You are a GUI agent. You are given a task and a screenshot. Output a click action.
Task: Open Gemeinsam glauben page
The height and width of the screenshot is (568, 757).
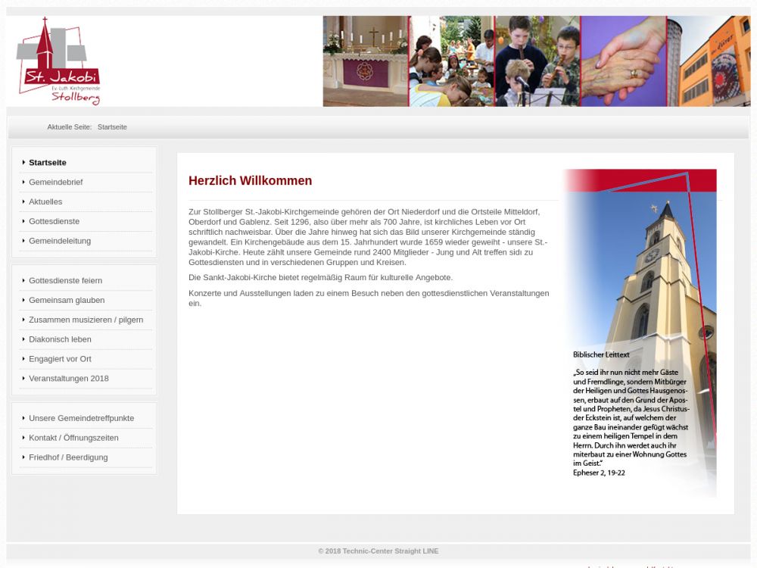(x=67, y=301)
